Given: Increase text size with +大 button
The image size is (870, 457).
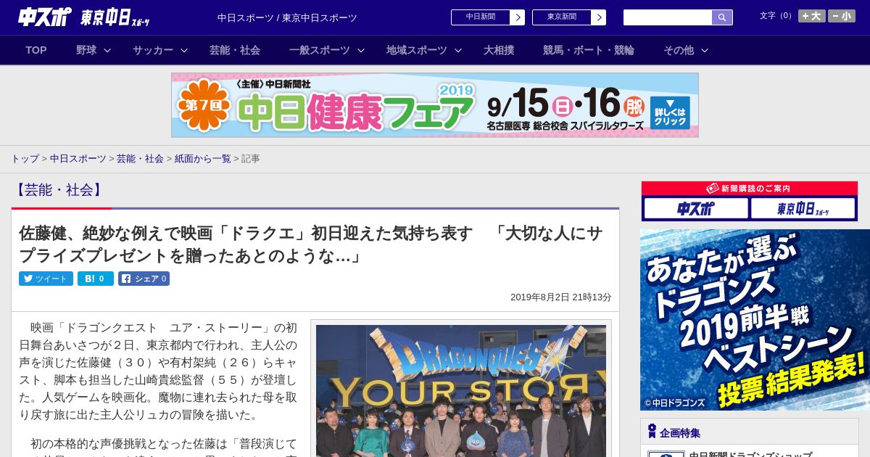Looking at the screenshot, I should 811,16.
